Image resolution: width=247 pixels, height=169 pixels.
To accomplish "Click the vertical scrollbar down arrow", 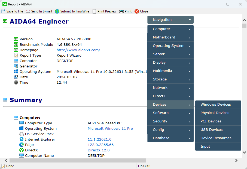I will click(x=244, y=152).
